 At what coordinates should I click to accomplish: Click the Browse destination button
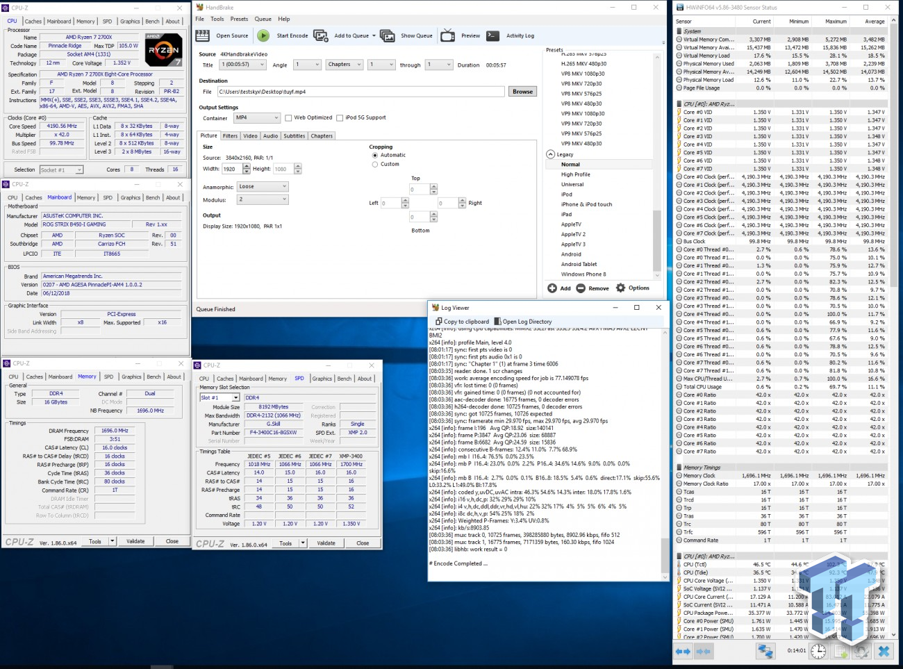point(522,92)
